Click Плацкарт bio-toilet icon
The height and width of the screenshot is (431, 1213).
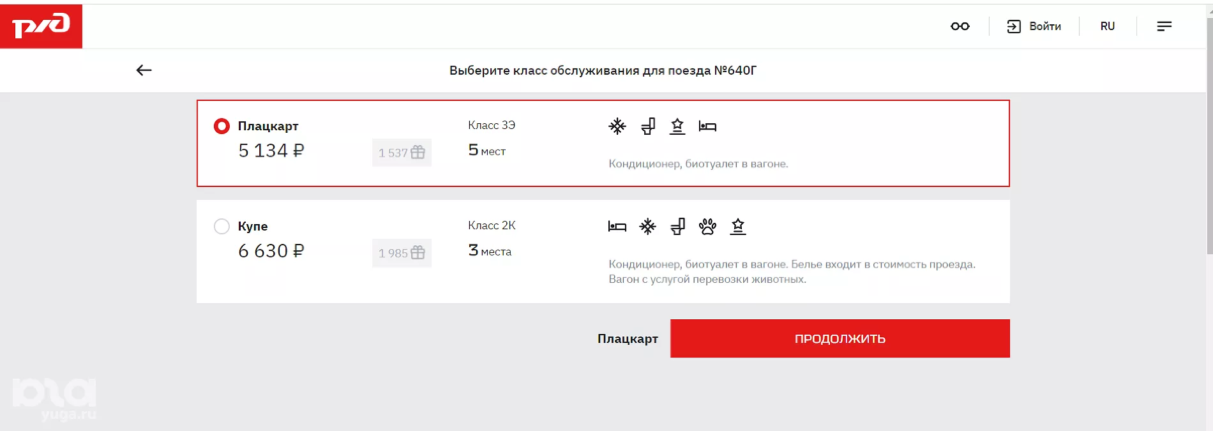point(648,126)
